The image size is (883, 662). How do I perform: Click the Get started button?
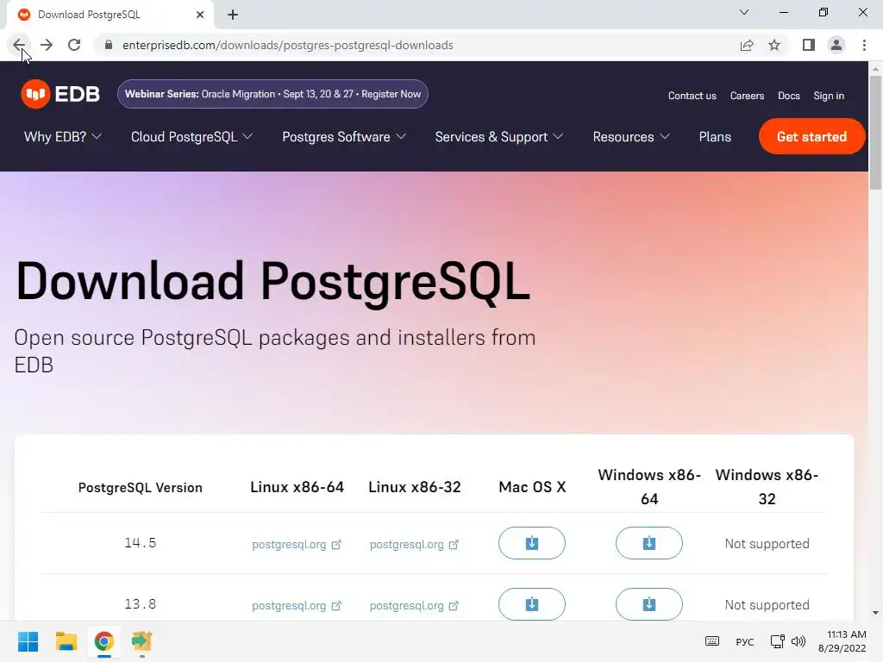point(811,136)
